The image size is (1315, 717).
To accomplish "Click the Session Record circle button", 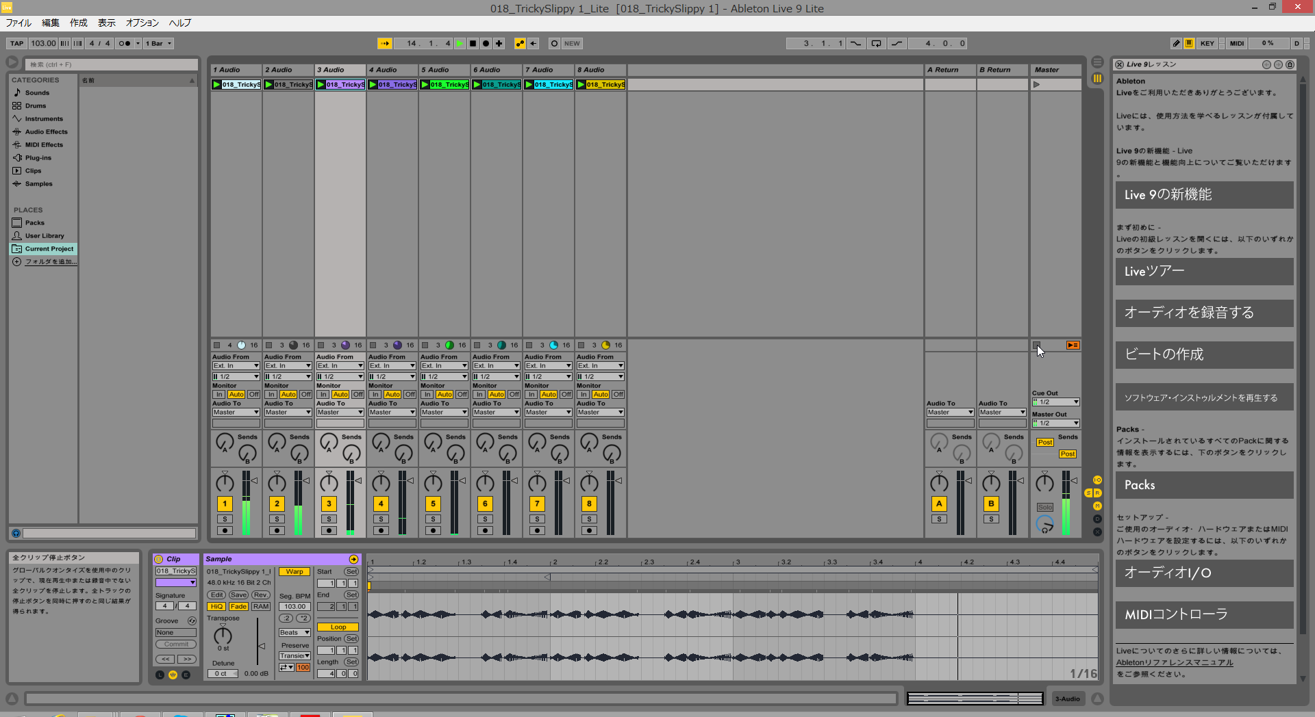I will [x=555, y=43].
